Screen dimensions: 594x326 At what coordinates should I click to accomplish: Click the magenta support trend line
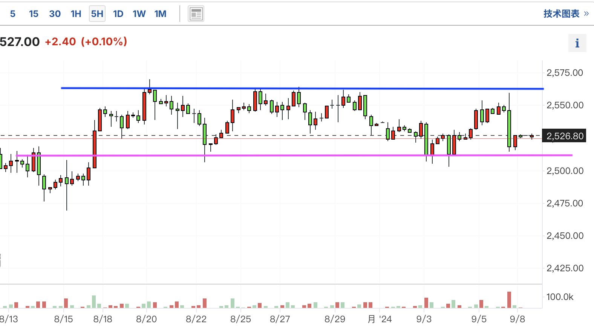[294, 155]
